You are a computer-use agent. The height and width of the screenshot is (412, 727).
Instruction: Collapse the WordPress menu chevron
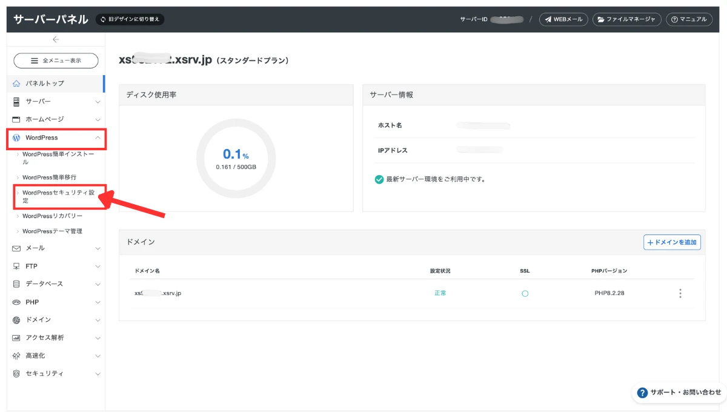(98, 138)
